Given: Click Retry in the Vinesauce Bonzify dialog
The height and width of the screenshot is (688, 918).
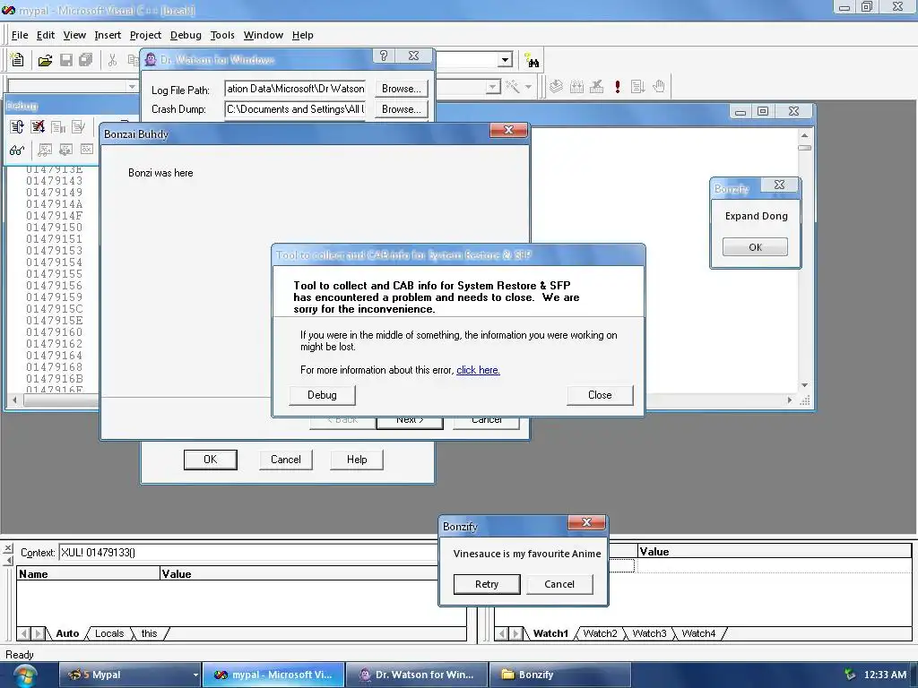Looking at the screenshot, I should (487, 584).
